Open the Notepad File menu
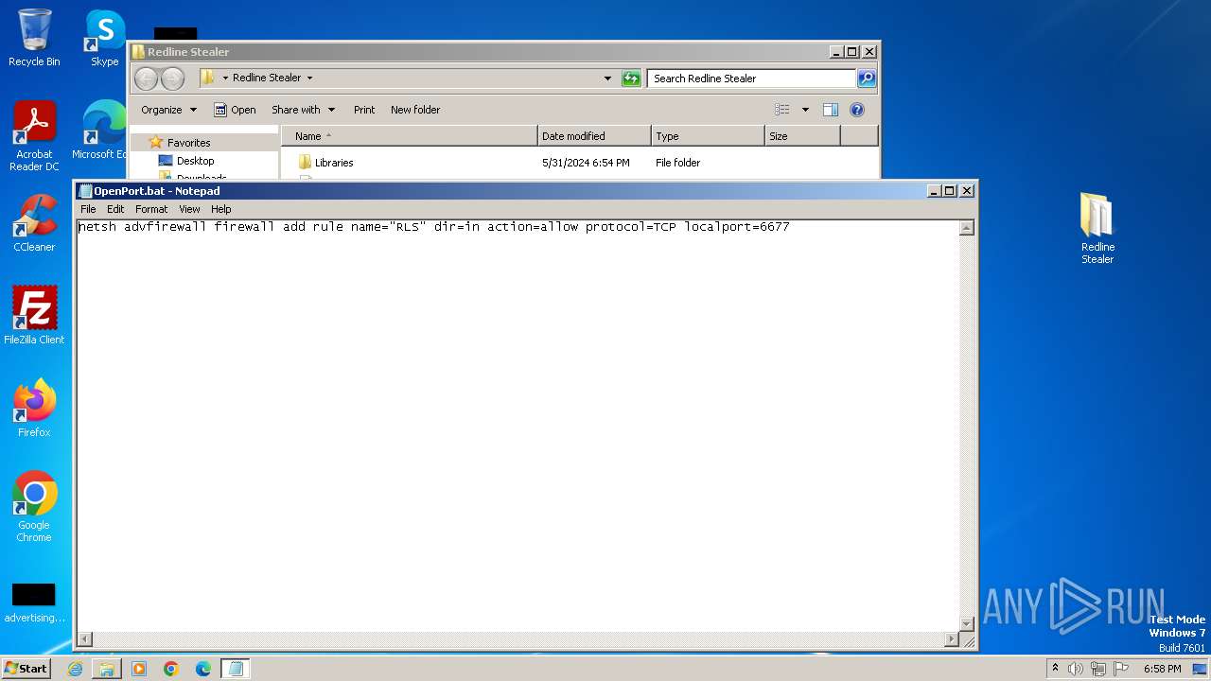 pos(88,209)
